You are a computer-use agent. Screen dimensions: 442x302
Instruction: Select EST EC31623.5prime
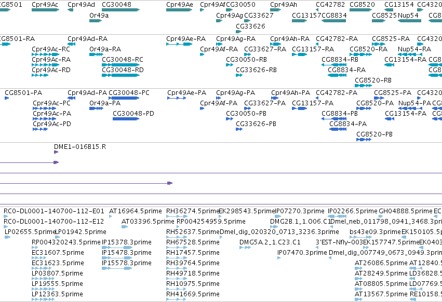(58, 263)
